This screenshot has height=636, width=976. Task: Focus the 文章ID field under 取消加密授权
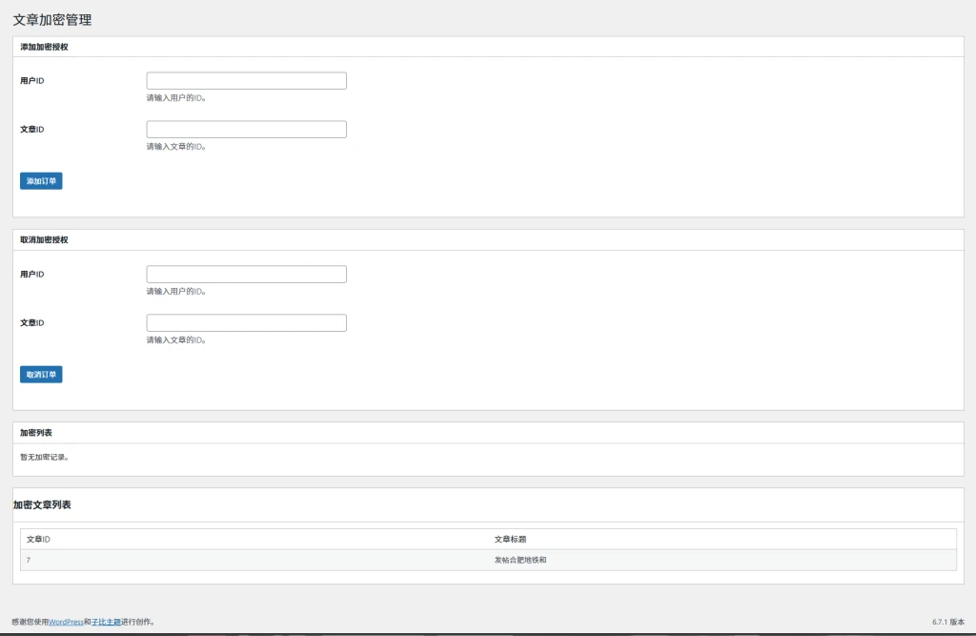point(246,323)
